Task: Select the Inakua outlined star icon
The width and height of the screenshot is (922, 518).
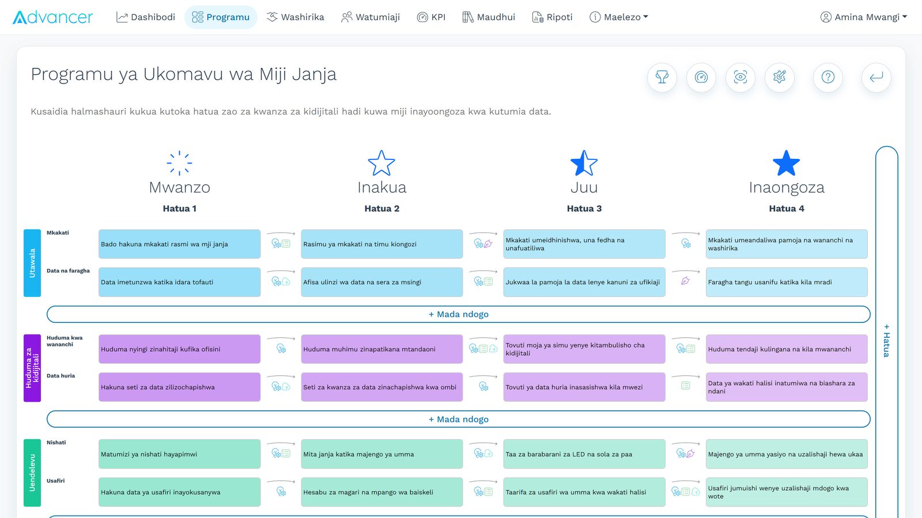Action: click(x=381, y=163)
